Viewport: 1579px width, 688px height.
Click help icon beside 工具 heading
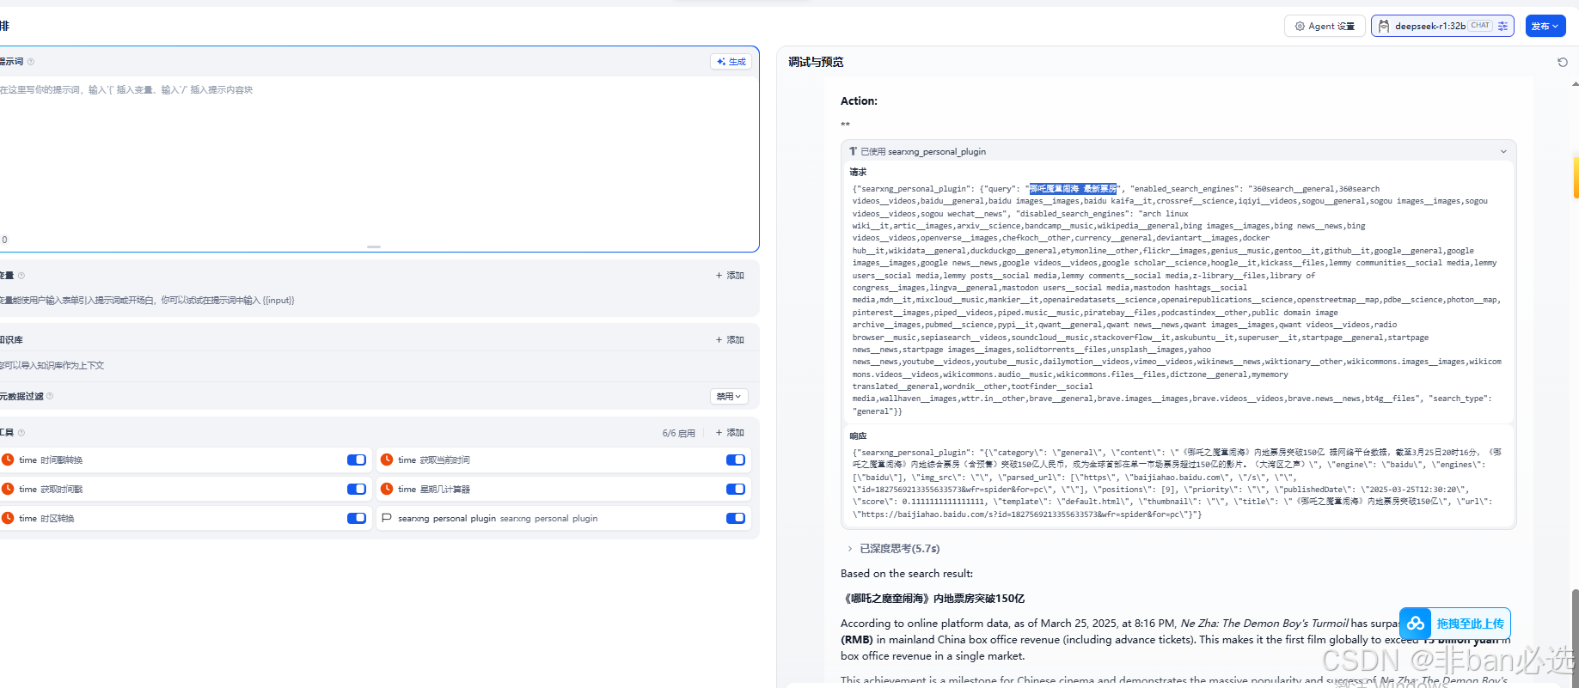coord(21,433)
